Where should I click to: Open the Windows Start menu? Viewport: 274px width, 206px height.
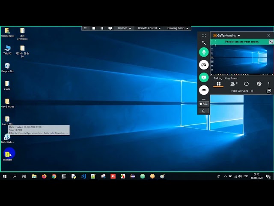point(5,176)
